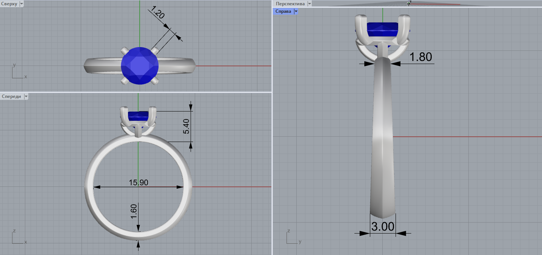Activate the Спереди viewport title
The height and width of the screenshot is (255, 542).
tap(11, 96)
